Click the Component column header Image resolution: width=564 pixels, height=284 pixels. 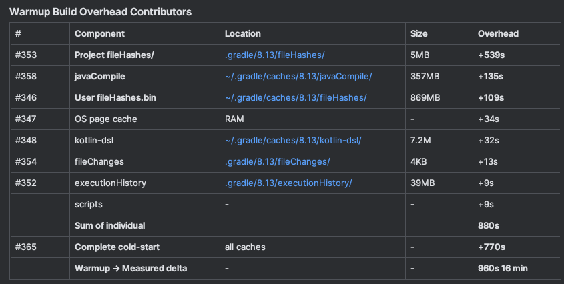(99, 33)
